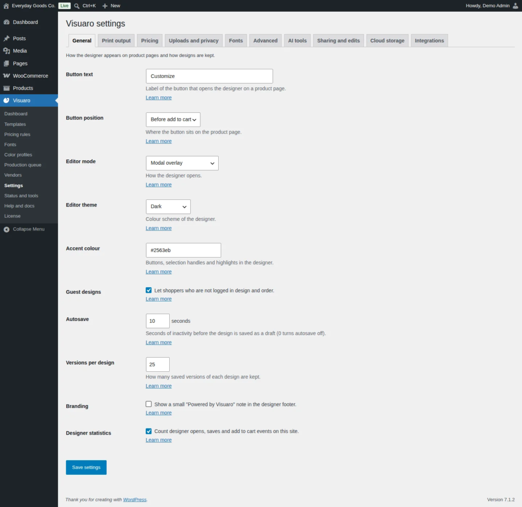This screenshot has width=522, height=507.
Task: Click the plus icon next to New
Action: 105,6
